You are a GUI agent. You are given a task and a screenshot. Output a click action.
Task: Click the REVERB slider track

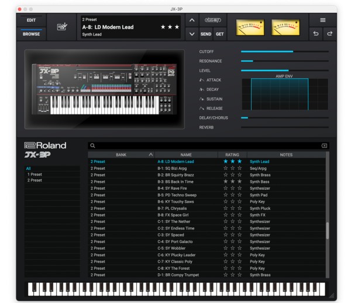[285, 127]
